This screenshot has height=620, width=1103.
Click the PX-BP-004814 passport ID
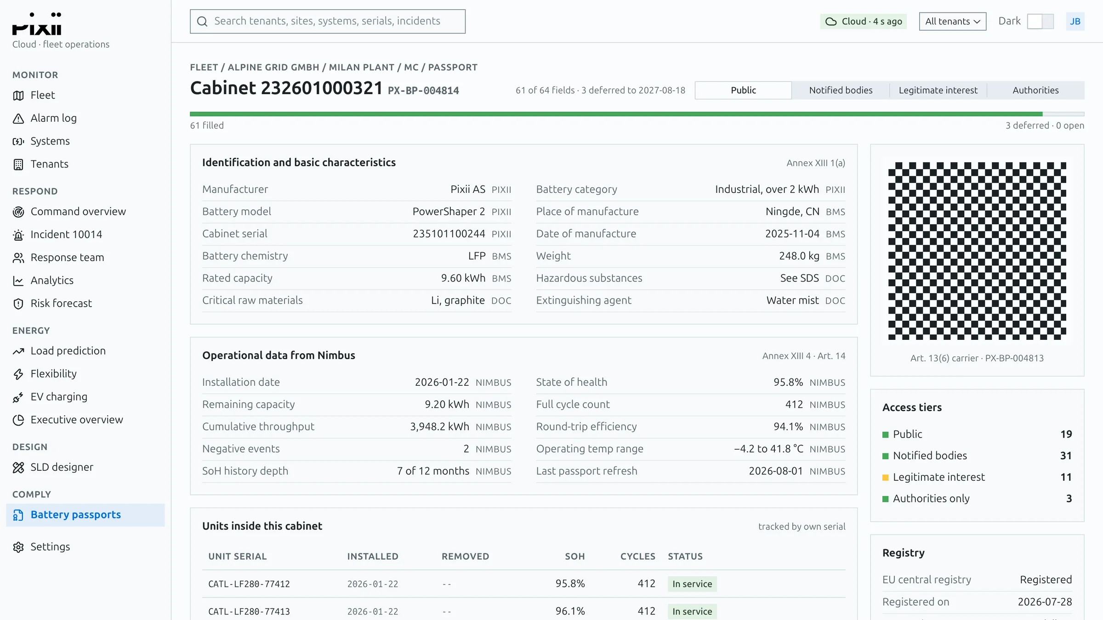[x=423, y=90]
